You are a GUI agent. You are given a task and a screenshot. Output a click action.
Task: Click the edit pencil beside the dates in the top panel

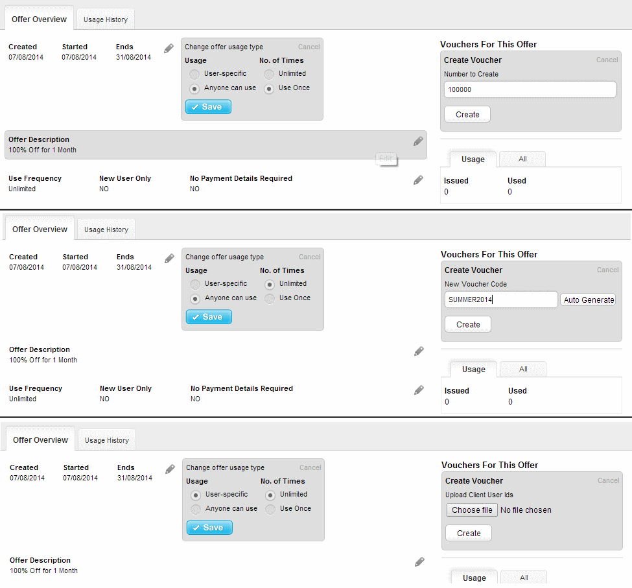click(169, 49)
